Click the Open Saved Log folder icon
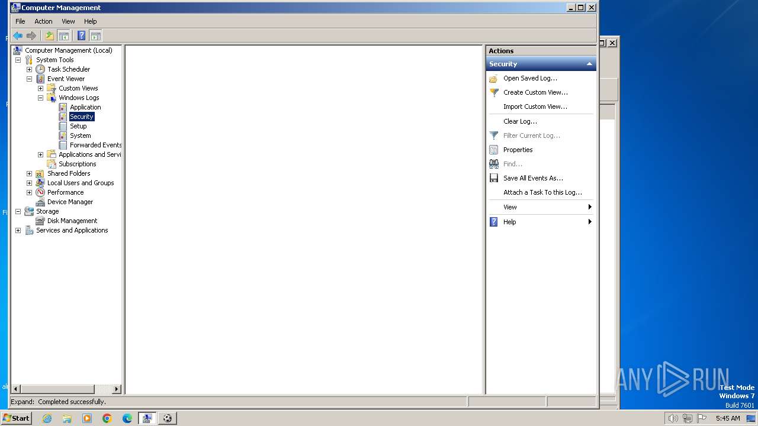Screen dimensions: 758x426 click(x=493, y=78)
